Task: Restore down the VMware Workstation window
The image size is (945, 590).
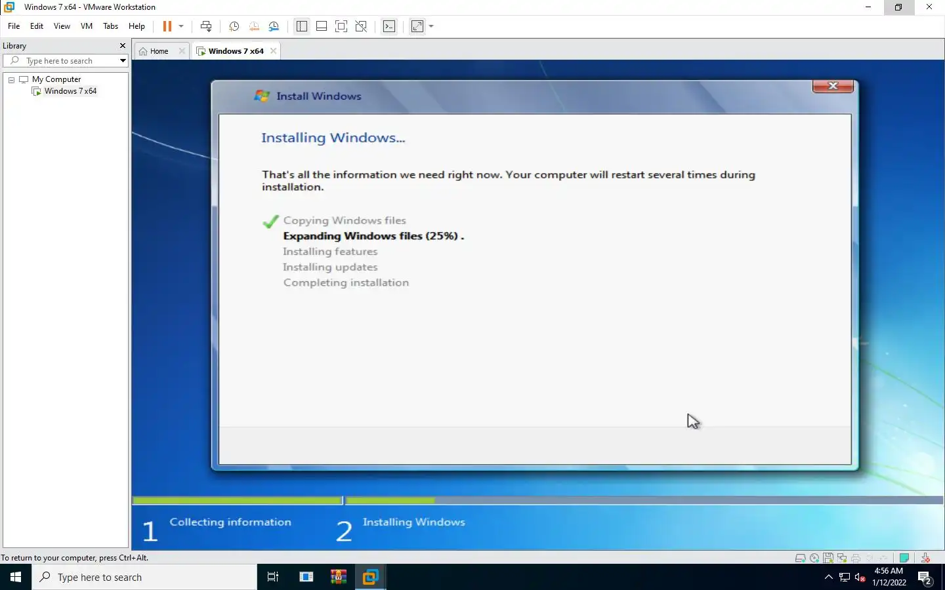Action: coord(898,7)
